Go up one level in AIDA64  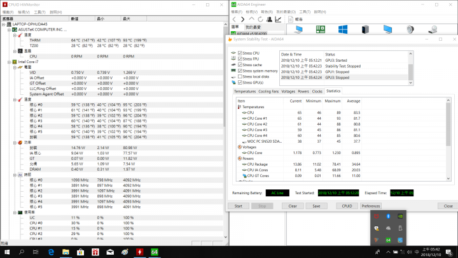[x=251, y=19]
